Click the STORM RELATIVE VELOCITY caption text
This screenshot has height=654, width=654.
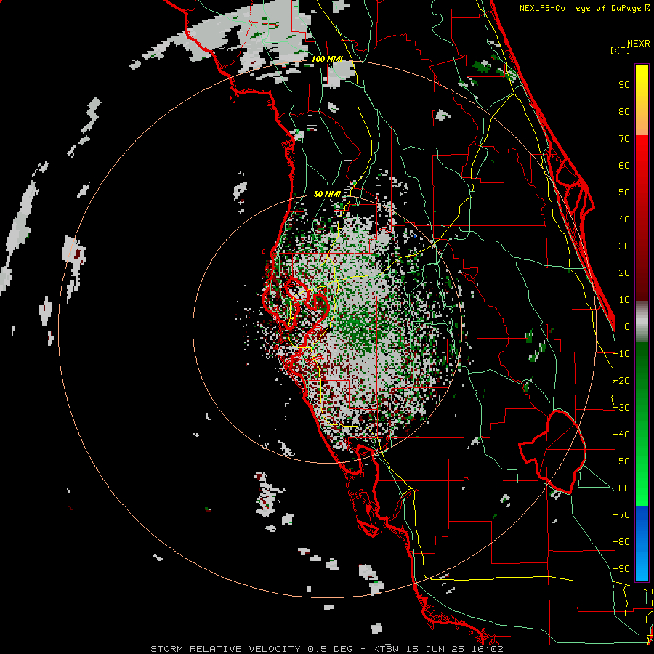coord(226,649)
